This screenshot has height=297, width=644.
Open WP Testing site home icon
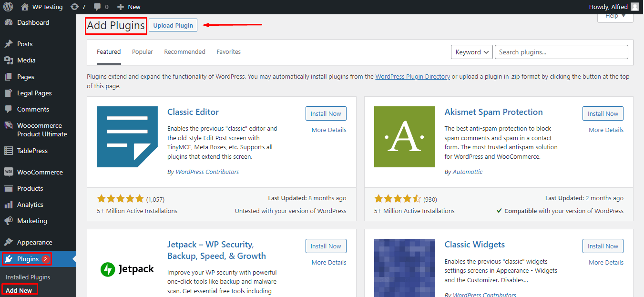[25, 7]
